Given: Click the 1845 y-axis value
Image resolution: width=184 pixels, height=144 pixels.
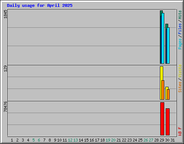Looking at the screenshot, I should click(5, 14).
